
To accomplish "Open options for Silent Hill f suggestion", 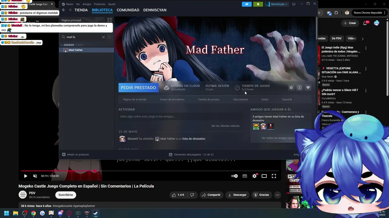I will [366, 91].
